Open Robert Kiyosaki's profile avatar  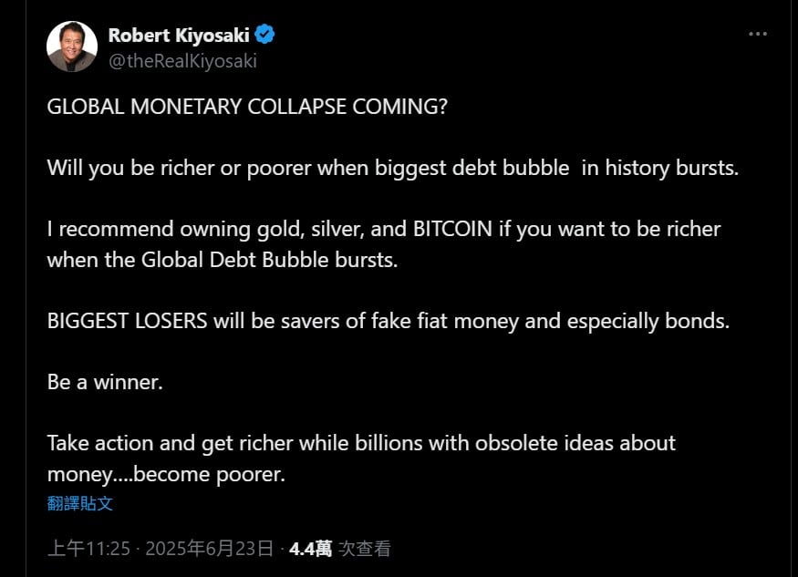coord(72,46)
